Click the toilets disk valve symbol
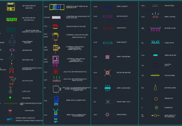Image resolution: width=182 pixels, height=126 pixels. (108, 102)
